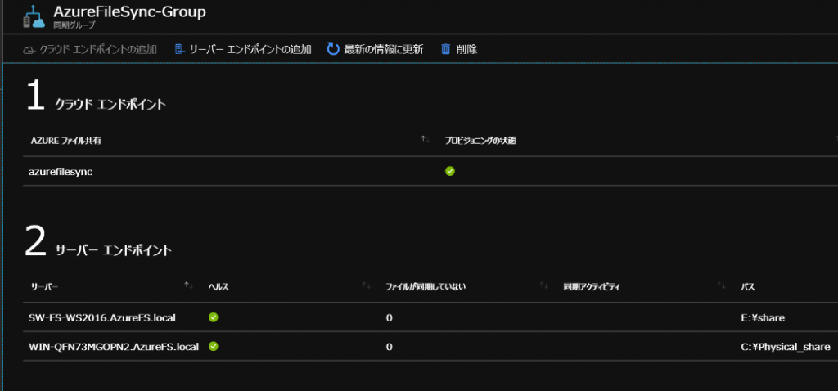Screen dimensions: 838x391
Task: Open the azurefilesync cloud endpoint row
Action: (430, 172)
